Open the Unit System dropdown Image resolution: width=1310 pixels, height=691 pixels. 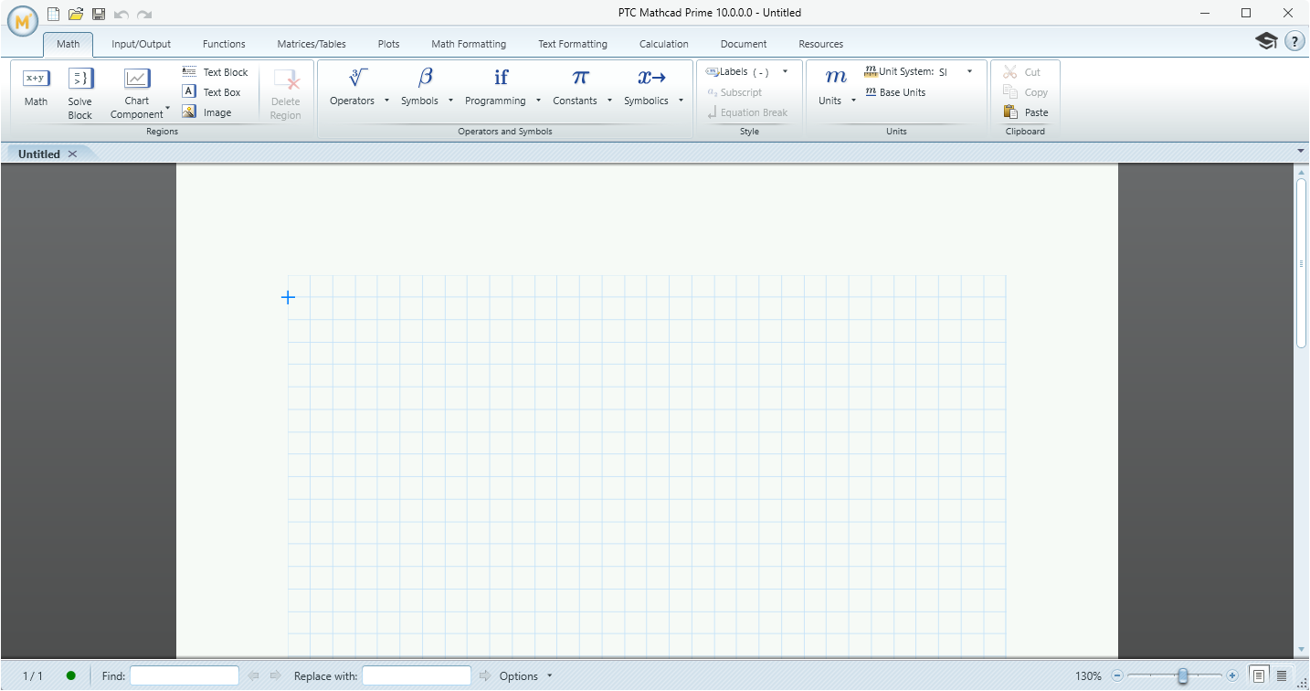(968, 70)
